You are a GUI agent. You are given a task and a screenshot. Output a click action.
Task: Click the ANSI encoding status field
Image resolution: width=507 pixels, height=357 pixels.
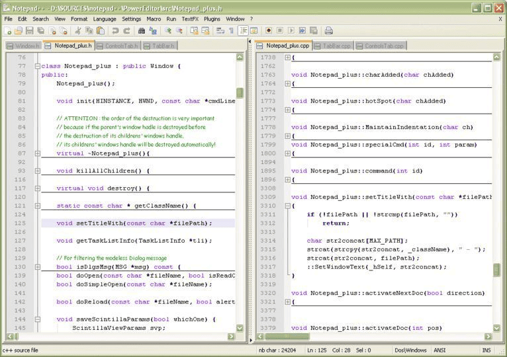click(439, 350)
